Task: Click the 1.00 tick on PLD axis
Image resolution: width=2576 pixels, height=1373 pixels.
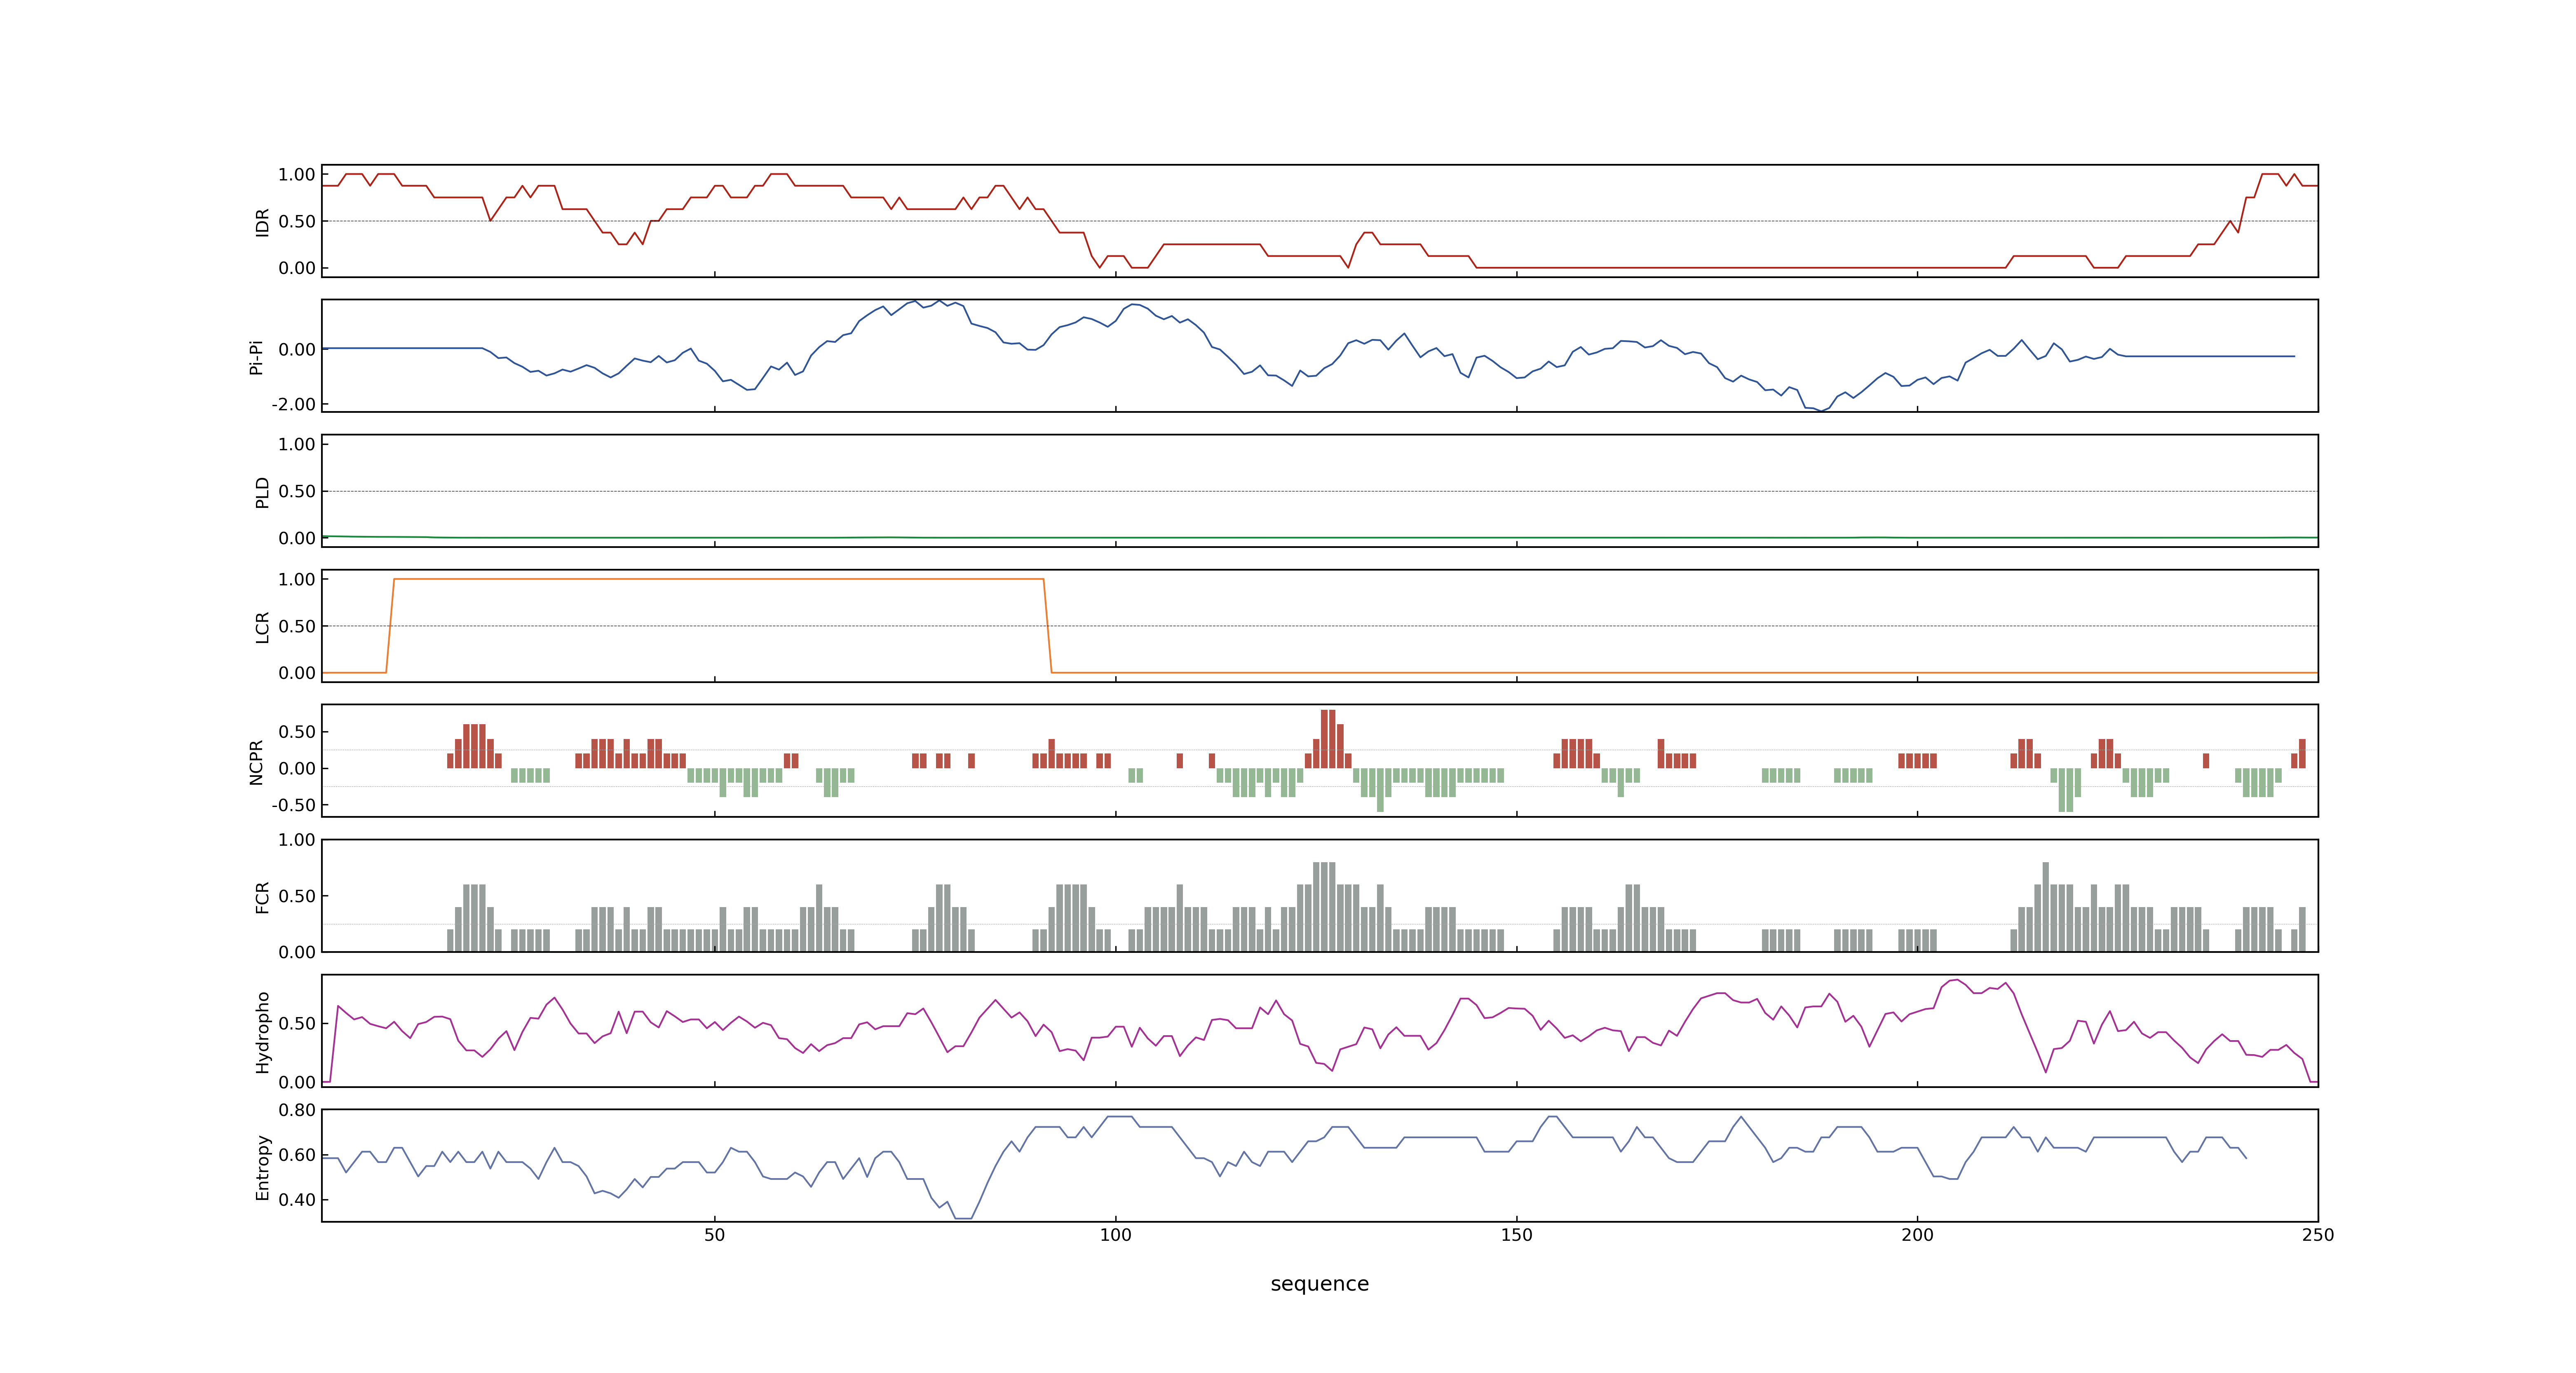Action: click(297, 444)
